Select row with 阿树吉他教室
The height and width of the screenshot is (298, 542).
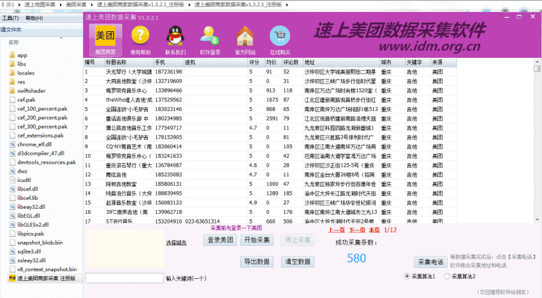(270, 184)
